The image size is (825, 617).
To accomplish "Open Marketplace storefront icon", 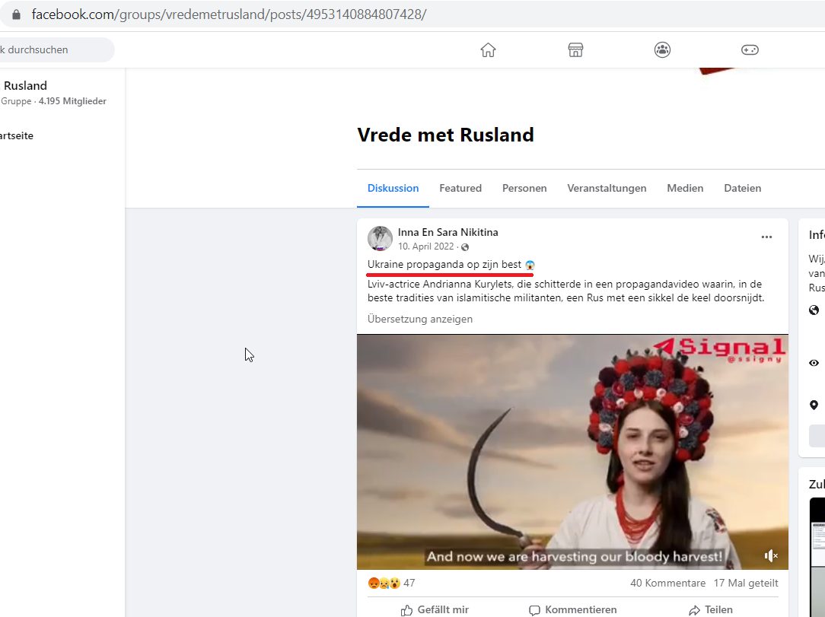I will (x=575, y=50).
